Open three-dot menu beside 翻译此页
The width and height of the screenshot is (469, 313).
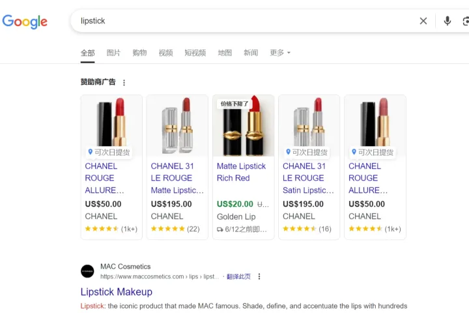tap(259, 276)
